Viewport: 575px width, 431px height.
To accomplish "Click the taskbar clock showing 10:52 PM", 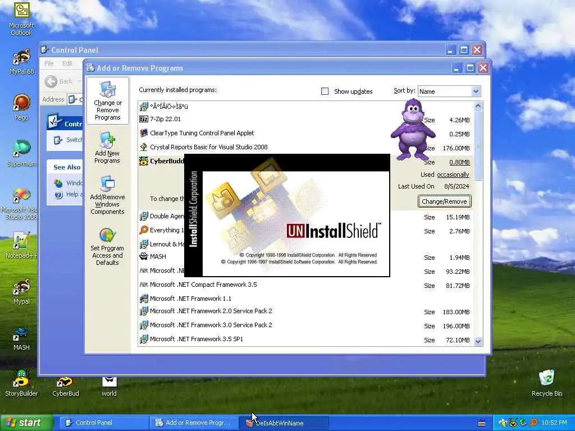I will tap(554, 423).
